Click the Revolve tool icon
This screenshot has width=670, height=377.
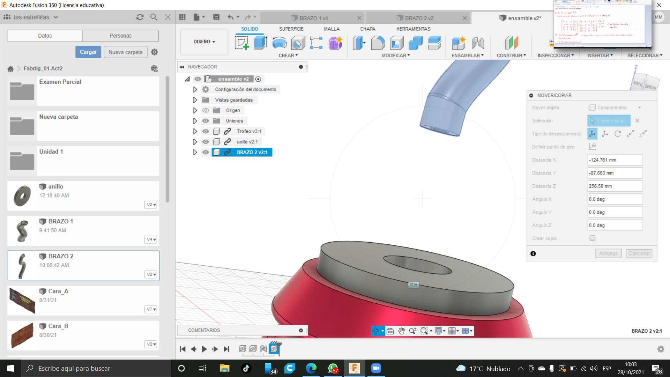[x=279, y=43]
